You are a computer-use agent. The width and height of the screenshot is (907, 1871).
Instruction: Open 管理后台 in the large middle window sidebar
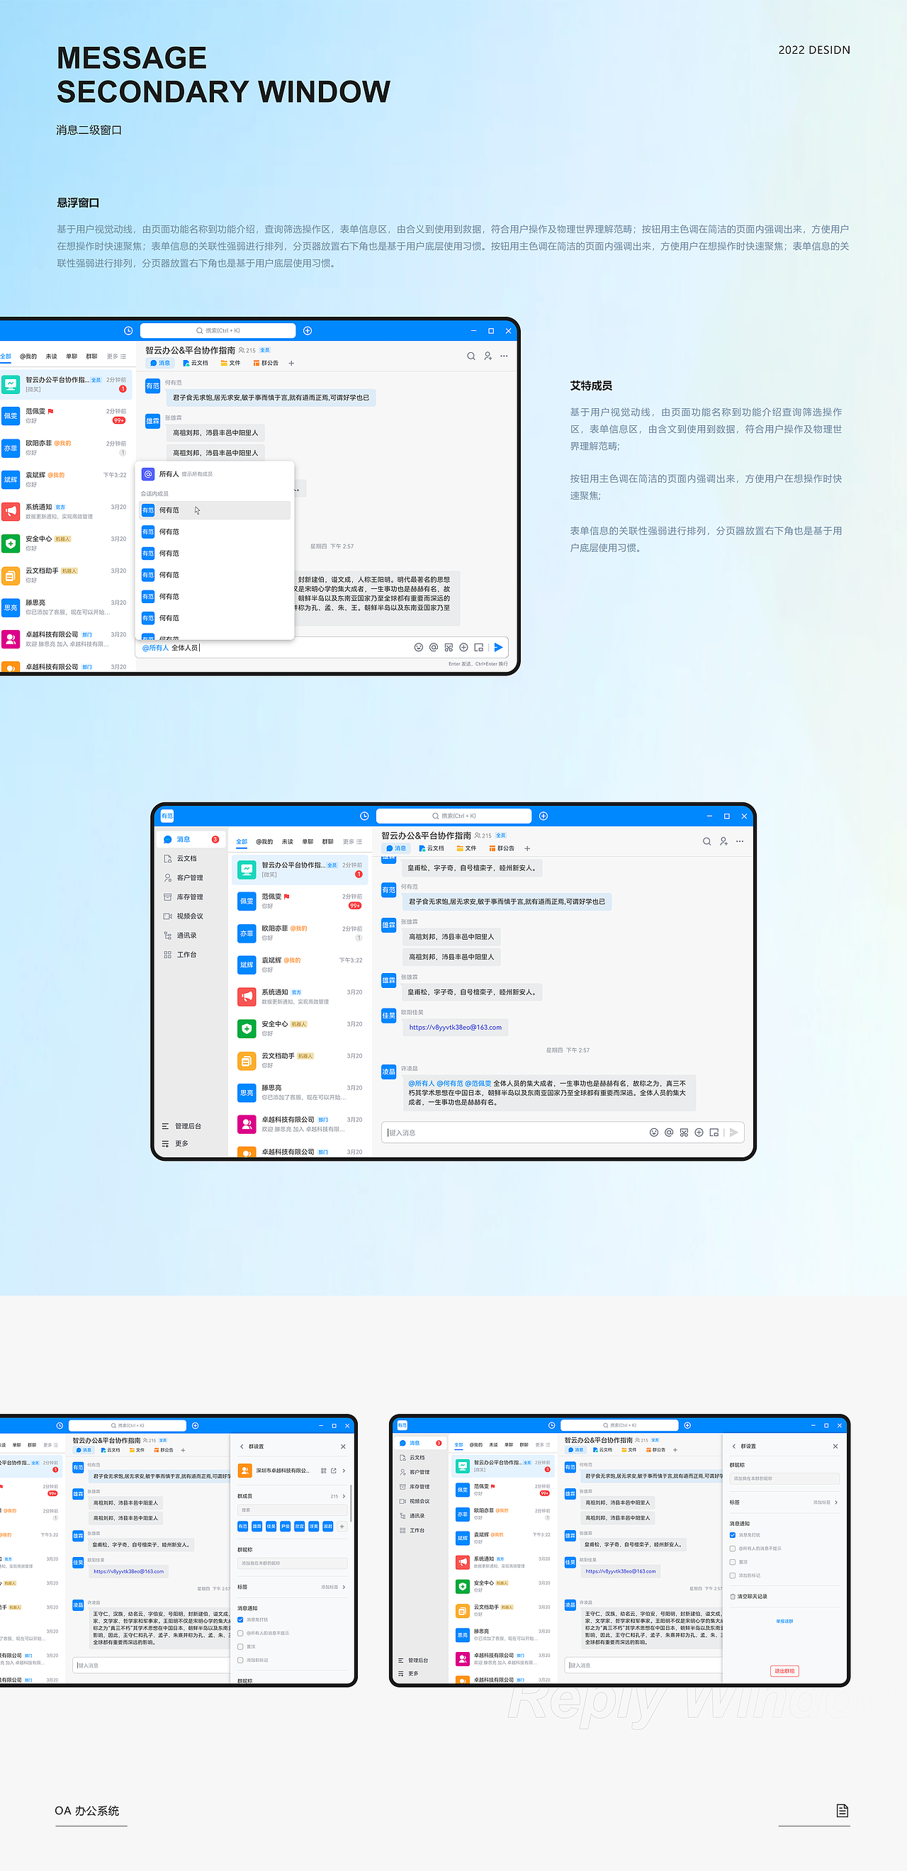(181, 1126)
